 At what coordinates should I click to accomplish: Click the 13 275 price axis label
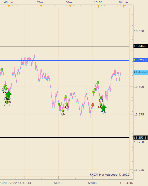(139, 114)
